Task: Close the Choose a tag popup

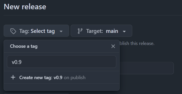Action: click(113, 46)
